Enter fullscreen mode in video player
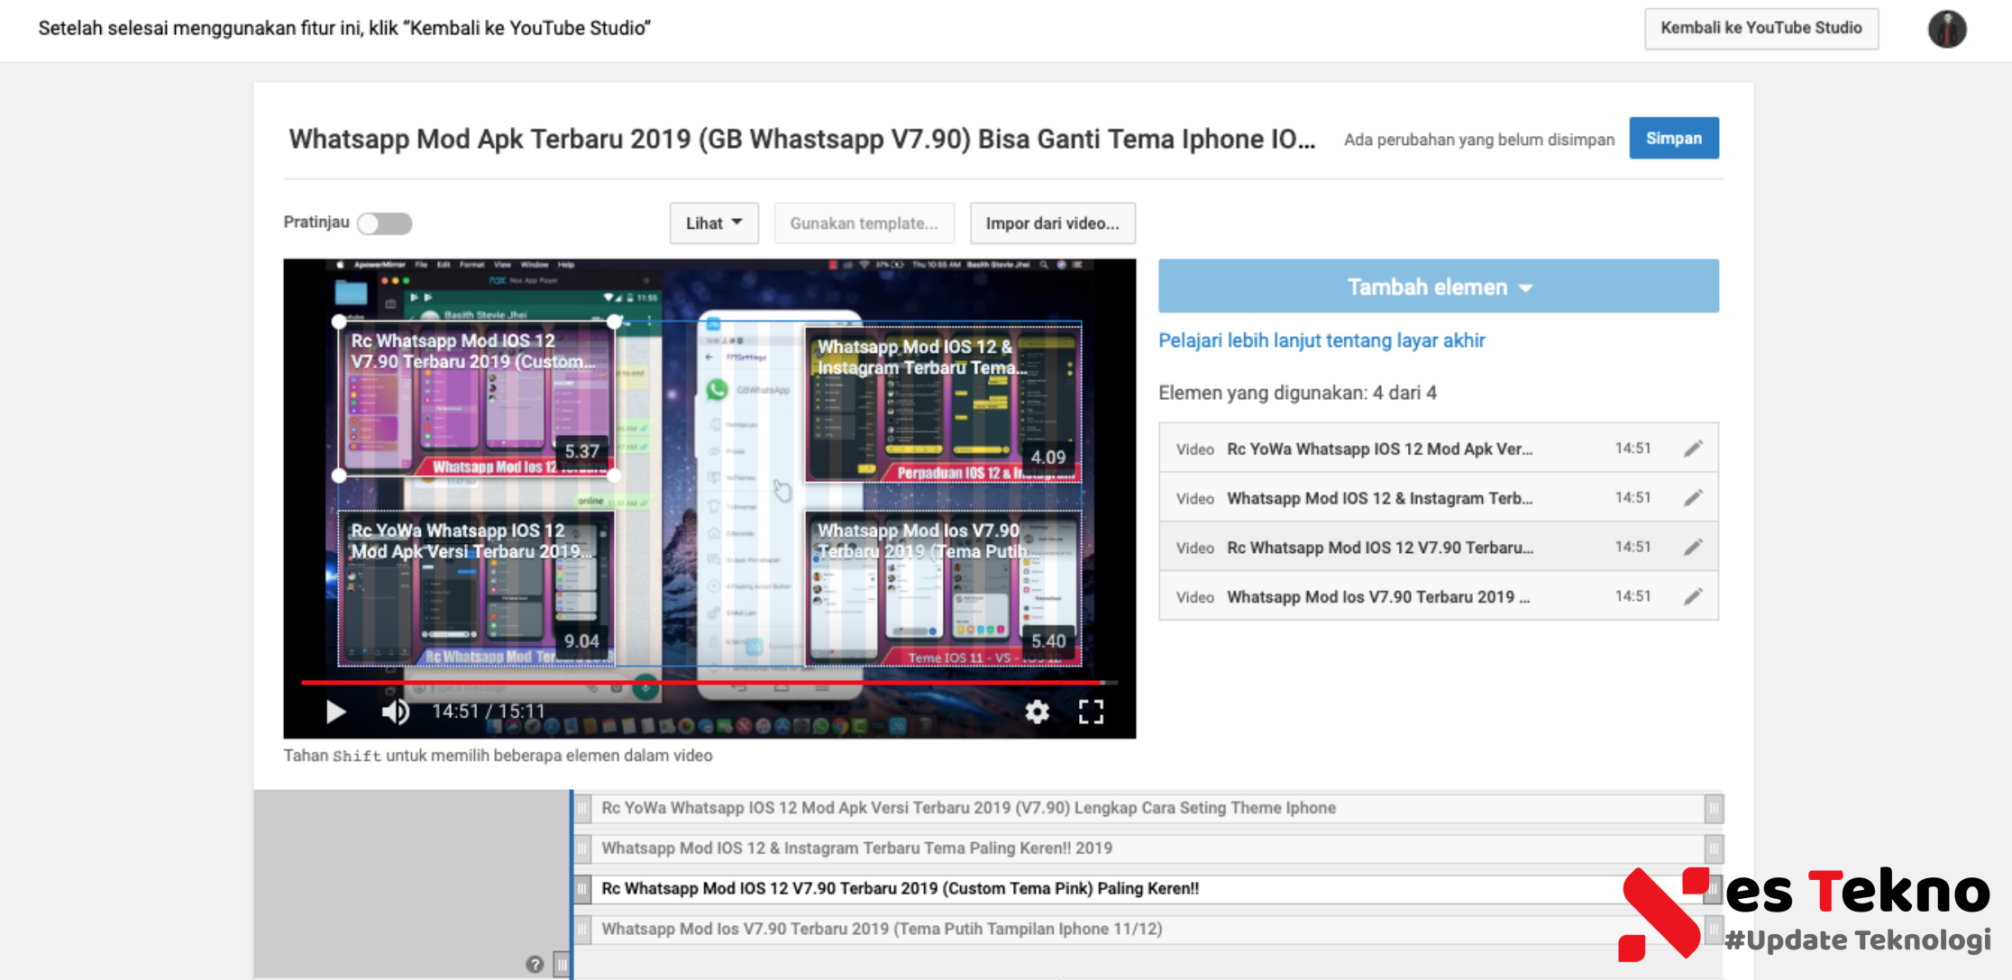Image resolution: width=2012 pixels, height=980 pixels. [1091, 712]
